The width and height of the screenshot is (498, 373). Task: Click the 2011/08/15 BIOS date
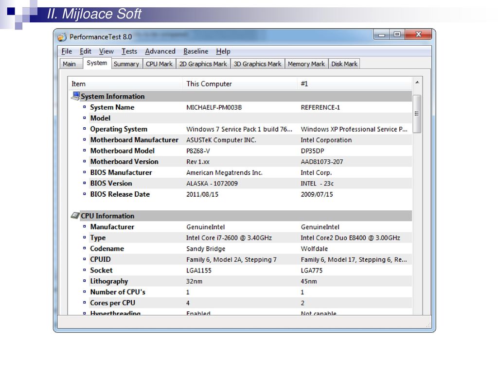[202, 194]
